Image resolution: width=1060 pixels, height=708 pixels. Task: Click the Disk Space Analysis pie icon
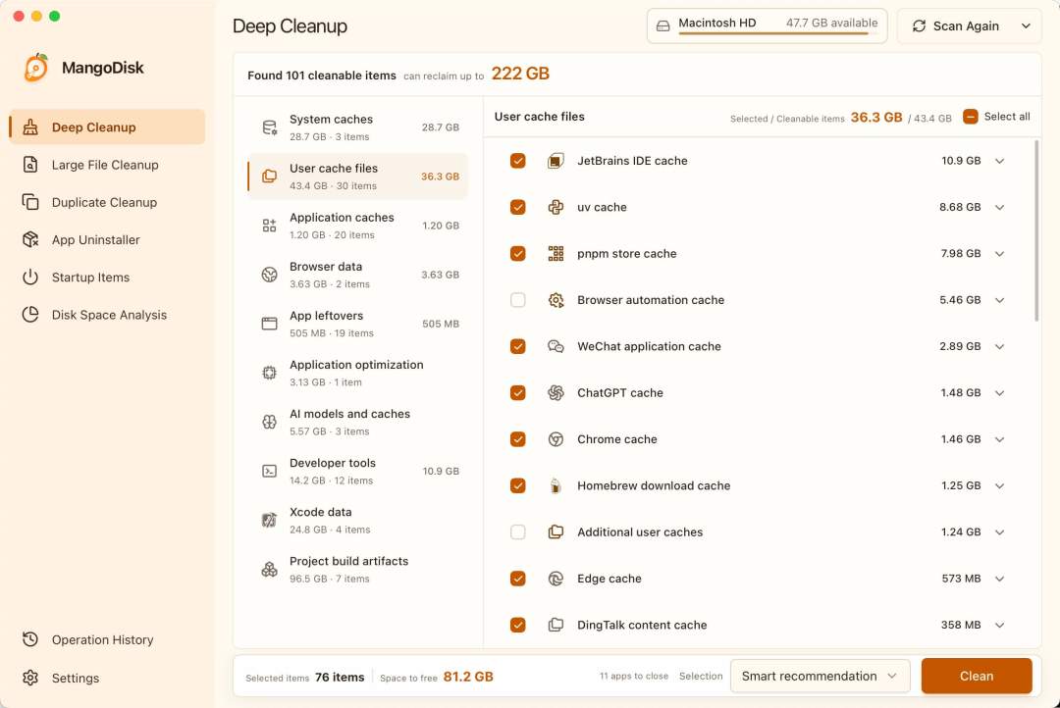pos(30,315)
